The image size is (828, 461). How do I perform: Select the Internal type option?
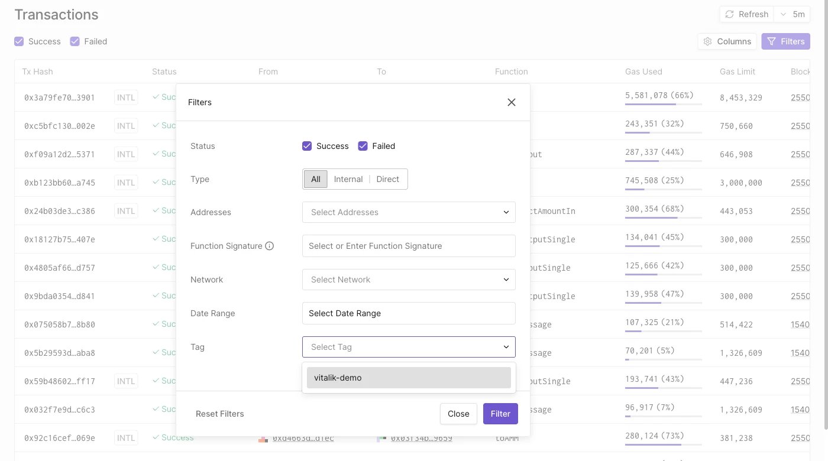(348, 179)
